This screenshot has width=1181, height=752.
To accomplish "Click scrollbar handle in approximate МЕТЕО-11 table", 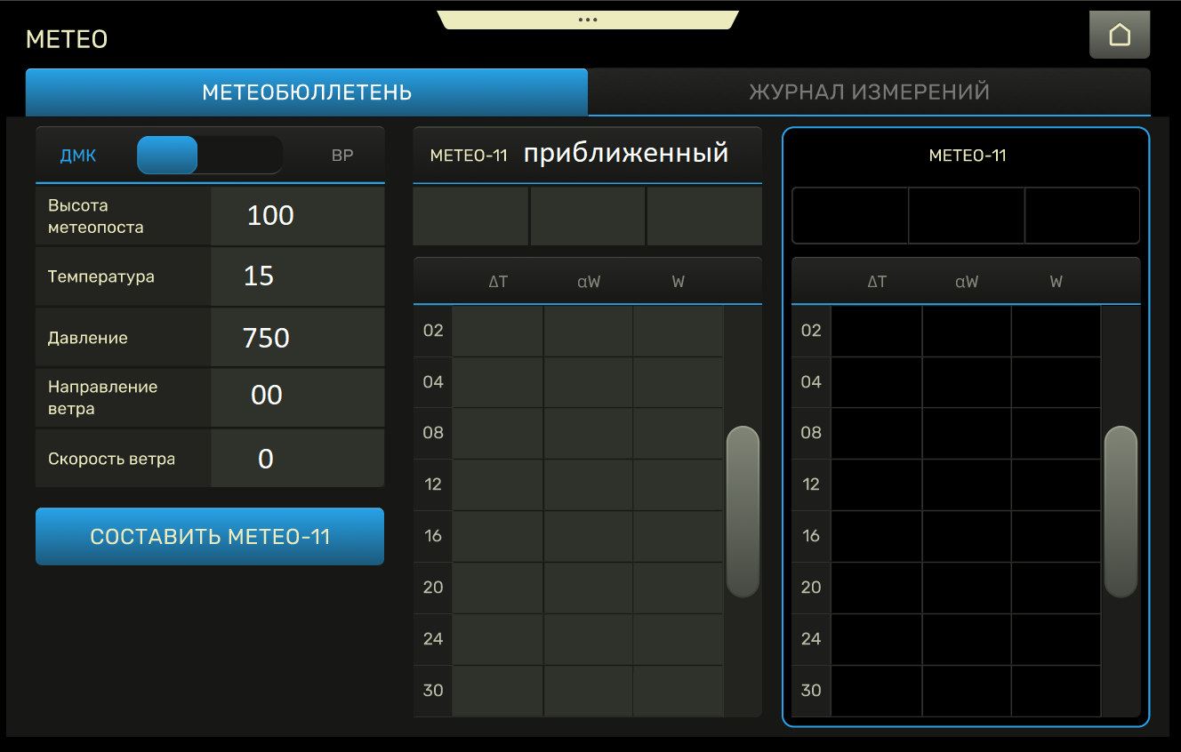I will (x=743, y=511).
